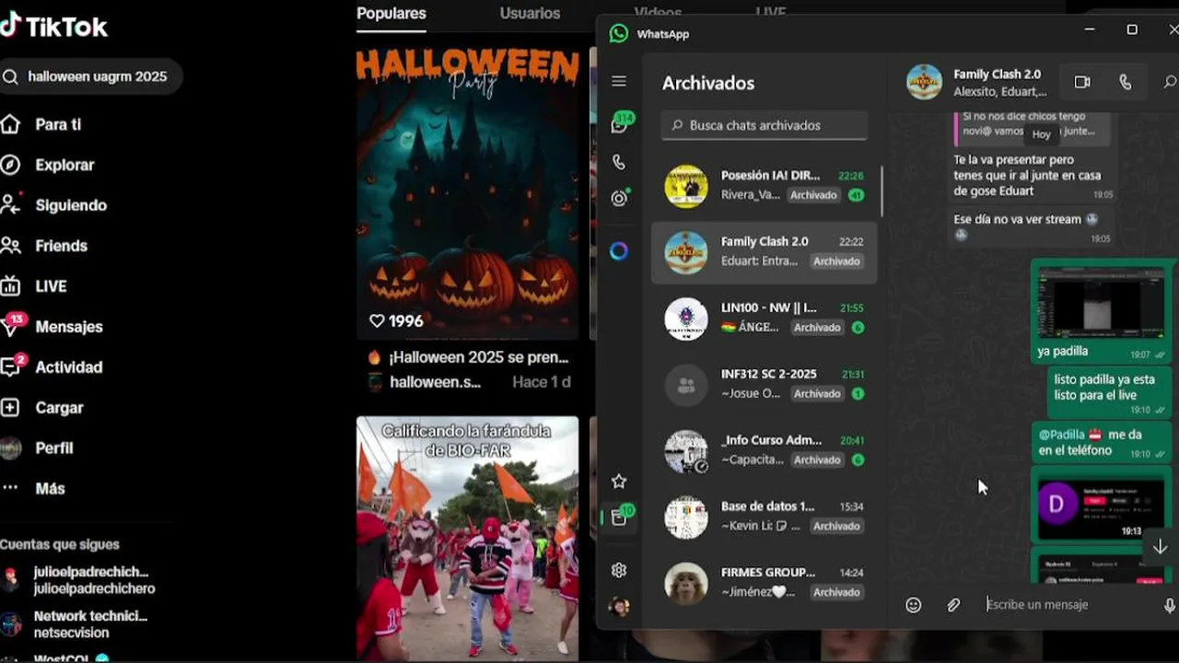Open INF312 SC 2-2025 archived chat
Screen dimensions: 1179x663
pos(765,384)
